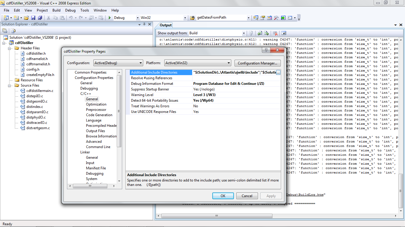The image size is (405, 227).
Task: Toggle auto-hide pin on Solution Explorer
Action: tap(144, 24)
